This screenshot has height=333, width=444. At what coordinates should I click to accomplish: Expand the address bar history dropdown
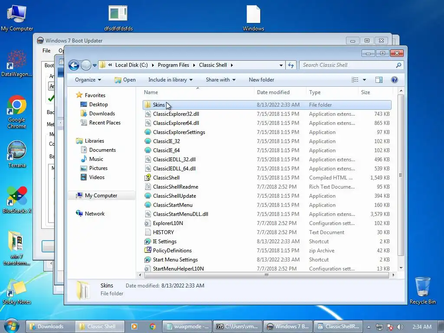click(x=281, y=65)
